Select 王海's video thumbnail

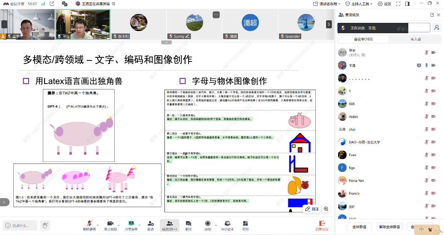83,24
